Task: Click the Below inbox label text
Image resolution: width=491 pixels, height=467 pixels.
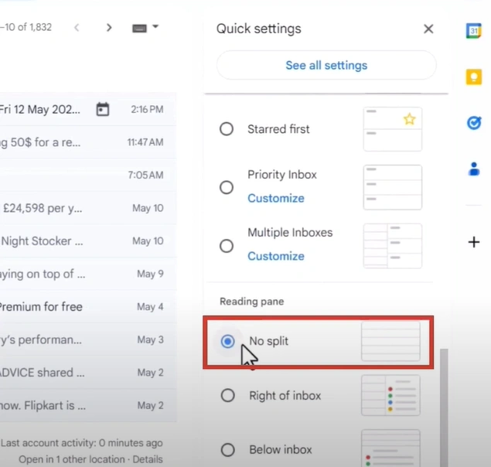Action: pyautogui.click(x=281, y=450)
